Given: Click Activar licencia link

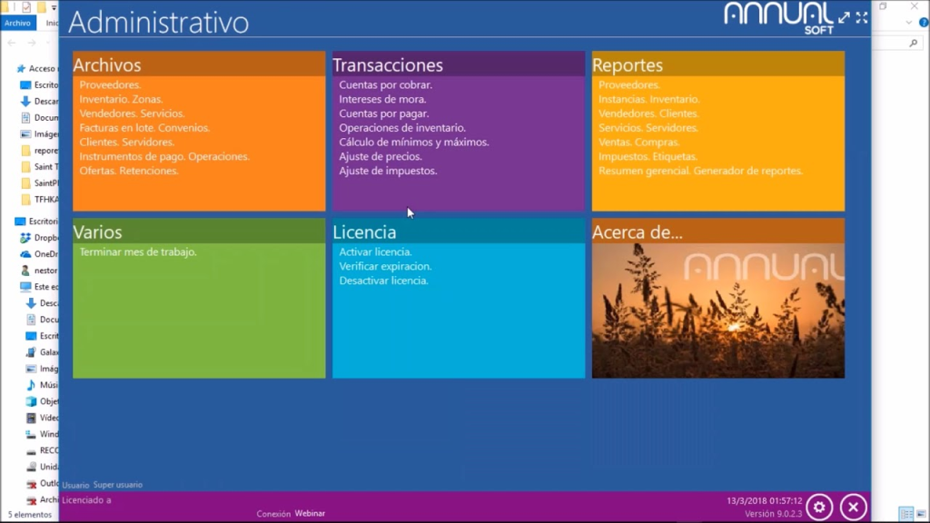Looking at the screenshot, I should tap(375, 252).
